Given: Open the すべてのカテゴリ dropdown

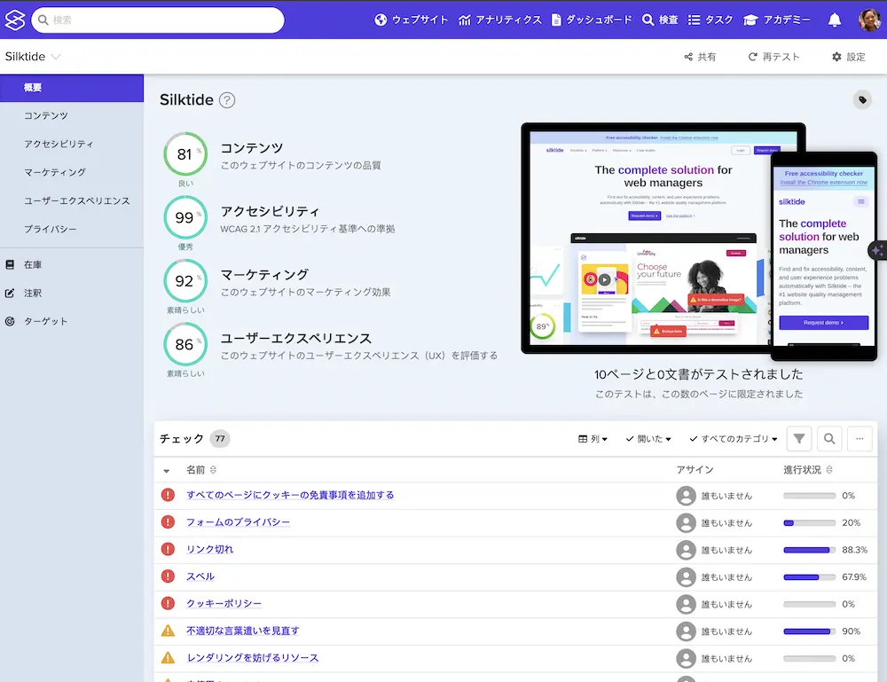Looking at the screenshot, I should 734,439.
